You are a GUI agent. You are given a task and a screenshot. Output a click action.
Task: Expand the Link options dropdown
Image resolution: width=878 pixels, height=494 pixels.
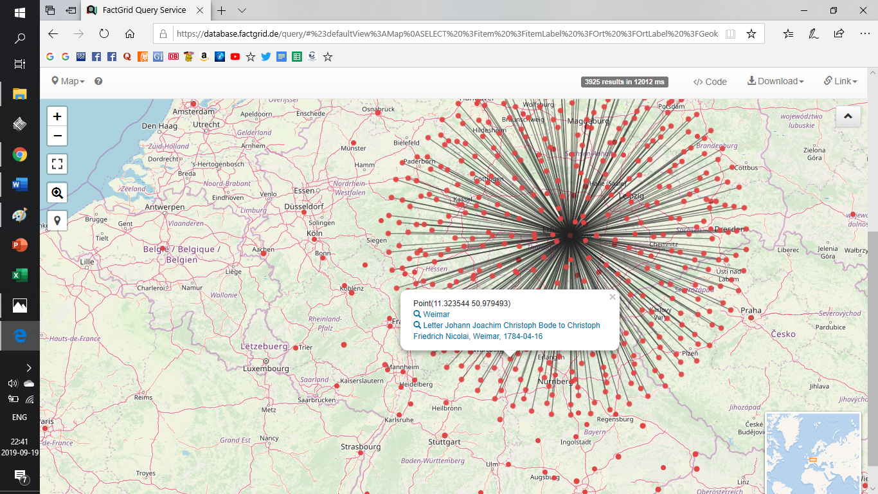pos(841,81)
